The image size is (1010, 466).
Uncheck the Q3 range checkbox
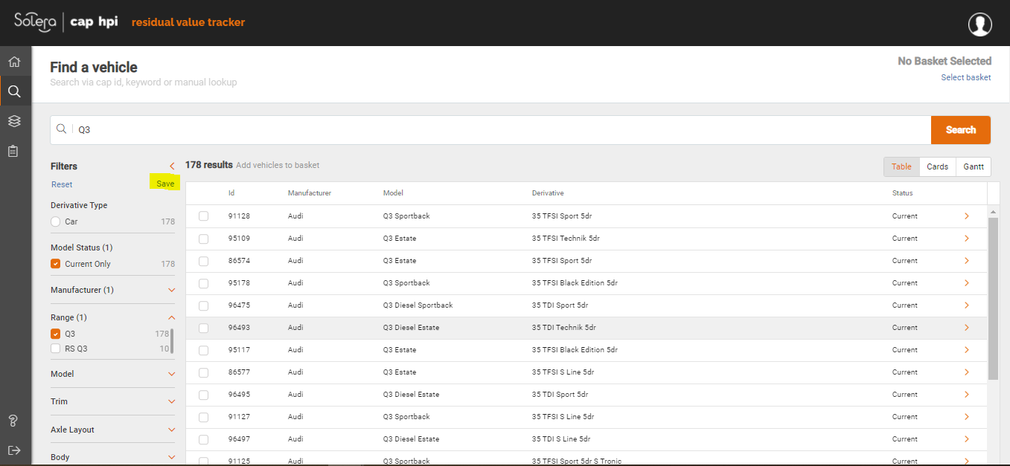(x=55, y=334)
